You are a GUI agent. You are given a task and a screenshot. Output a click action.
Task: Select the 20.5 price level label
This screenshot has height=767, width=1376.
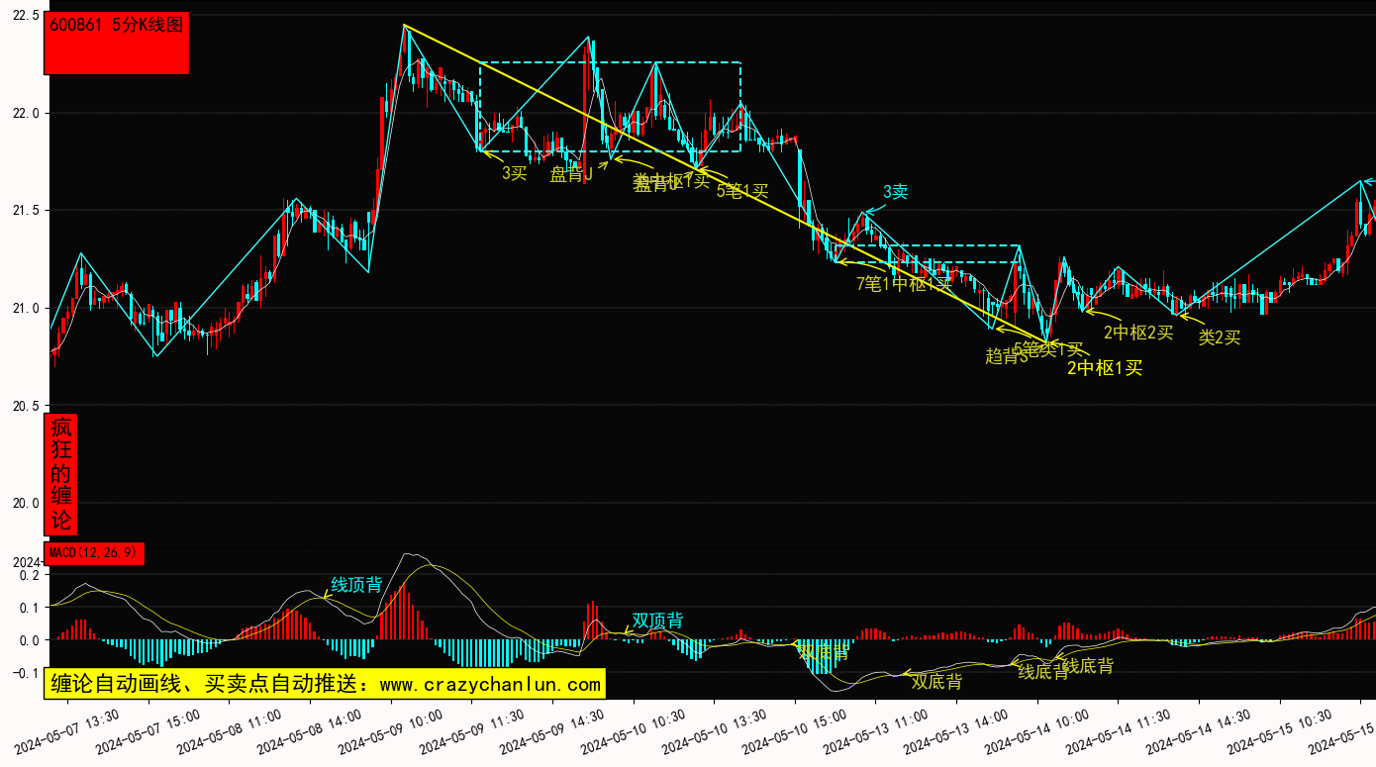tap(22, 406)
